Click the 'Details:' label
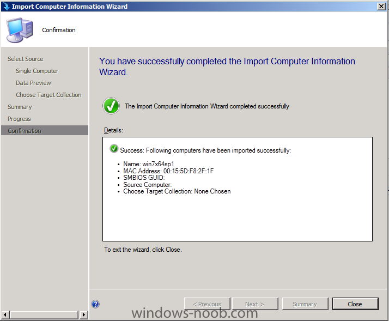The image size is (389, 321). 113,130
